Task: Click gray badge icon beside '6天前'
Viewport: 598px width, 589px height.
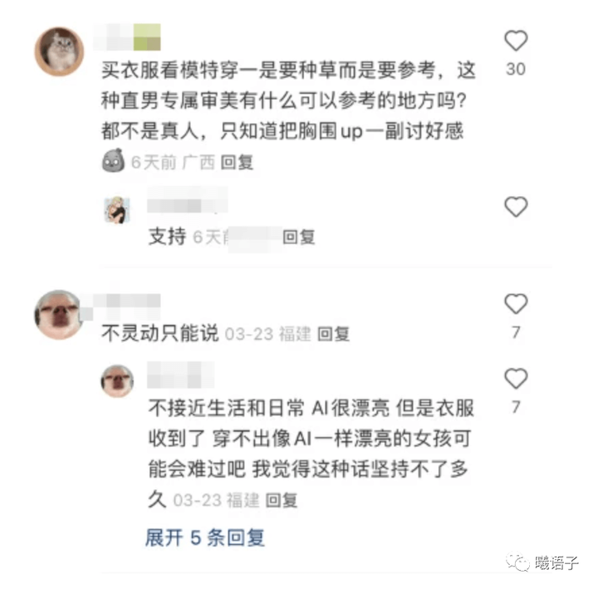Action: click(113, 160)
